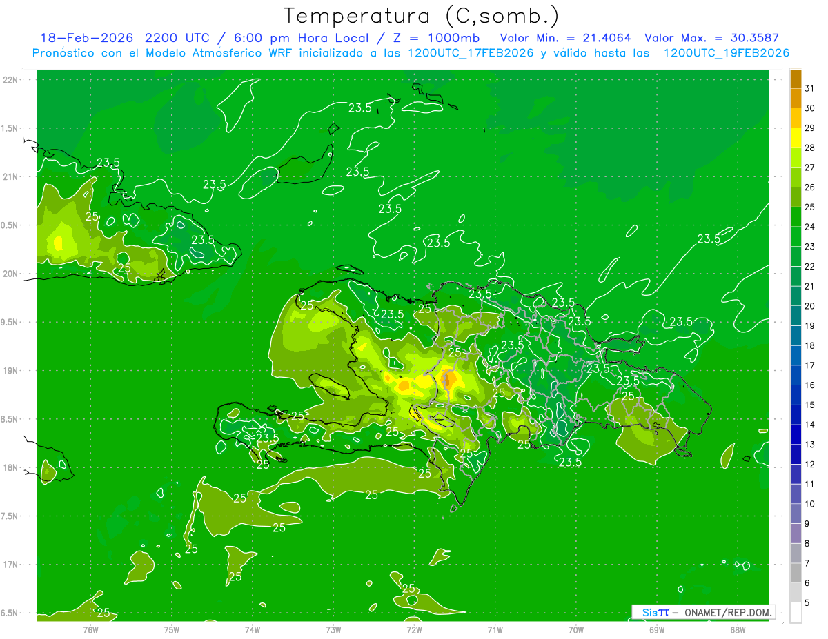Screen dimensions: 828x639
Task: Click the legend value "8"
Action: coord(807,543)
